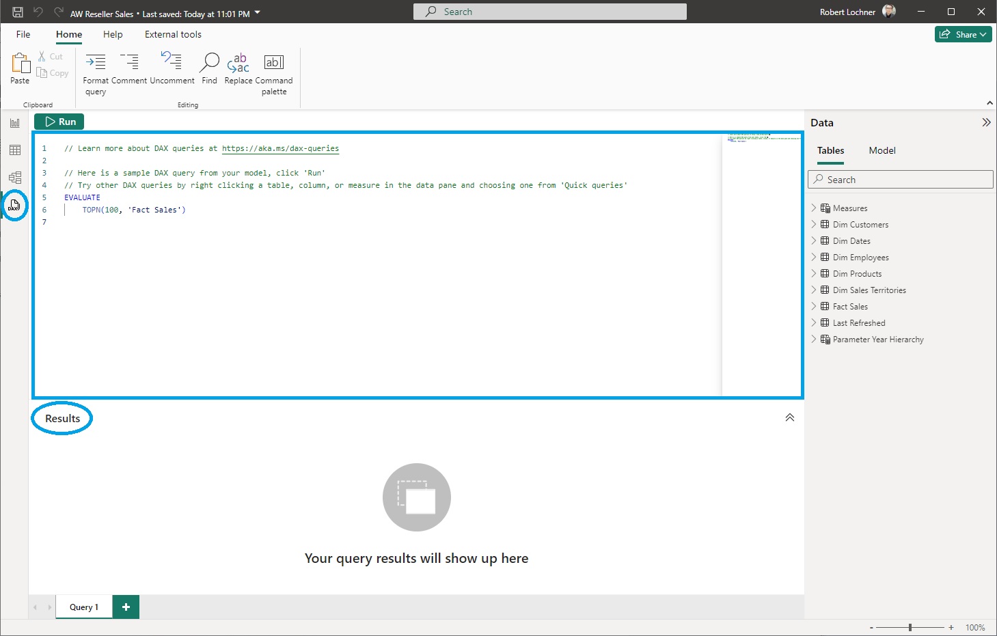
Task: Open the External tools ribbon tab
Action: [x=172, y=34]
